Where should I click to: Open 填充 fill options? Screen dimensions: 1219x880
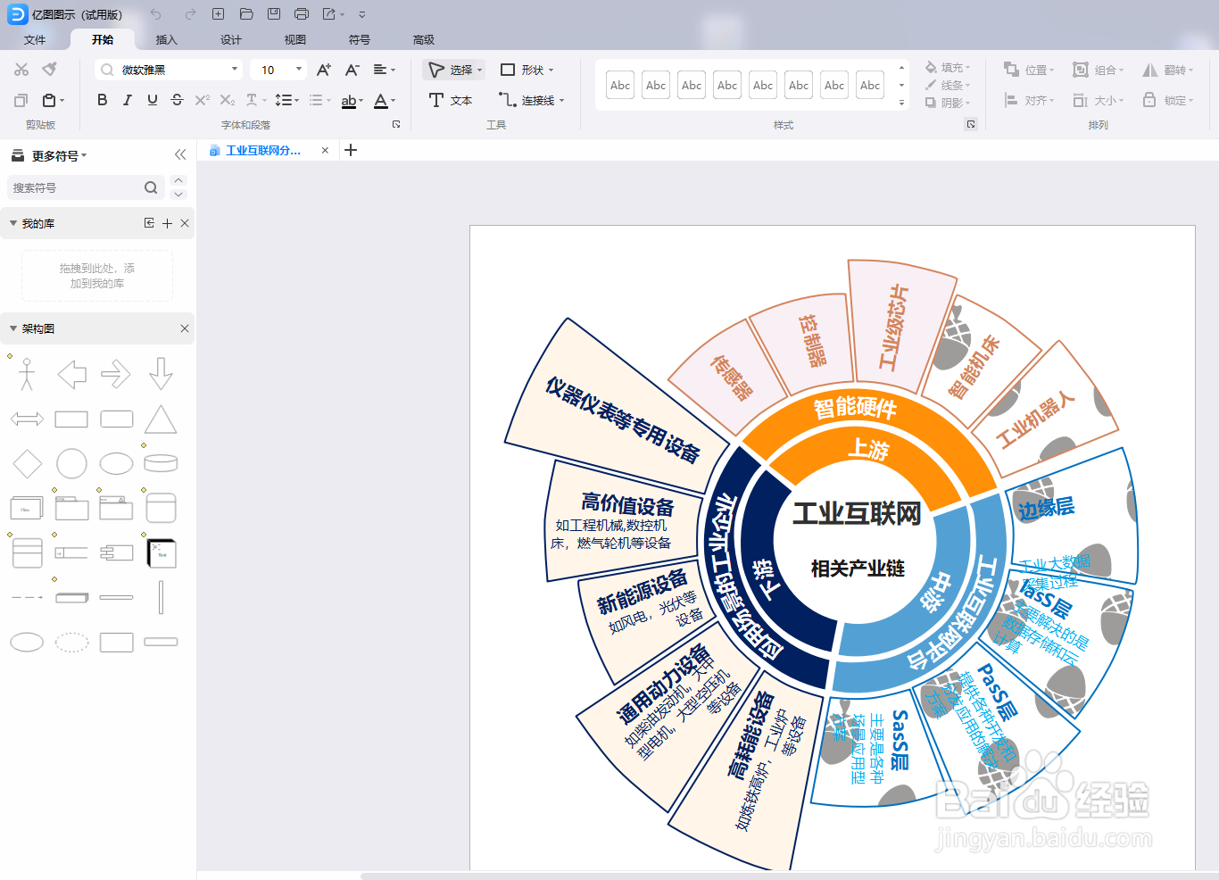(948, 68)
